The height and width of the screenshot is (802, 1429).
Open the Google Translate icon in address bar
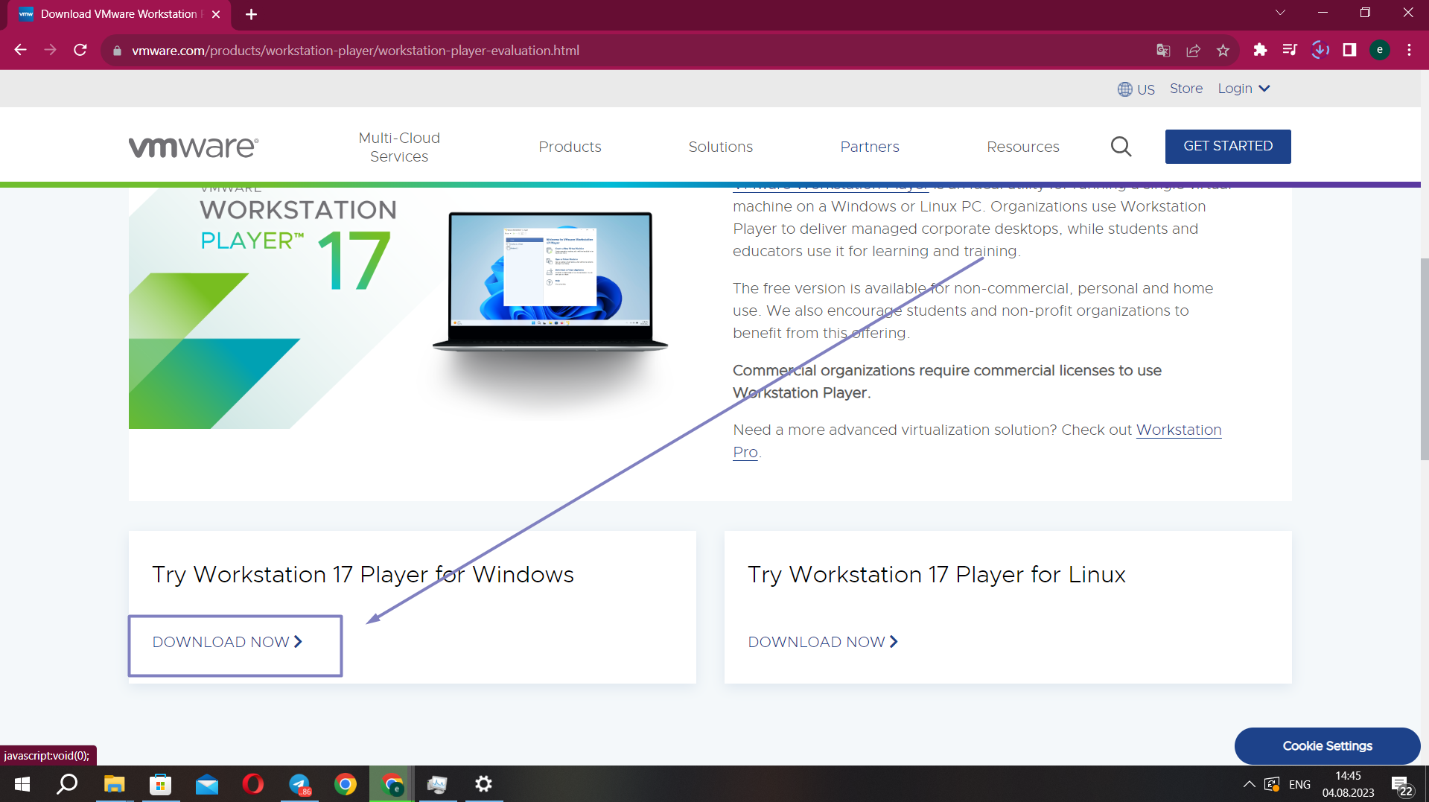1163,50
